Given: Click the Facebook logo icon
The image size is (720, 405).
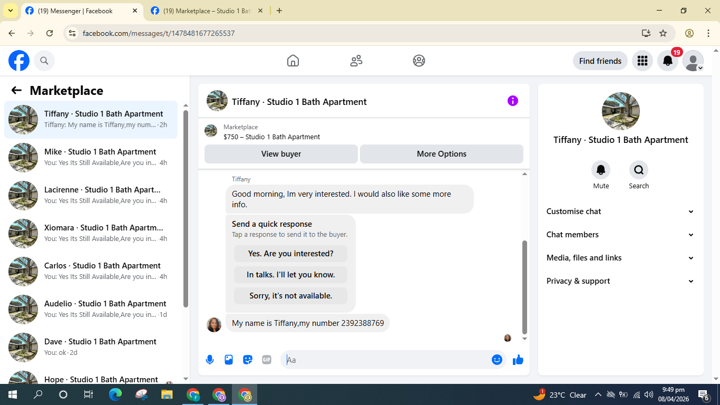Looking at the screenshot, I should 19,61.
